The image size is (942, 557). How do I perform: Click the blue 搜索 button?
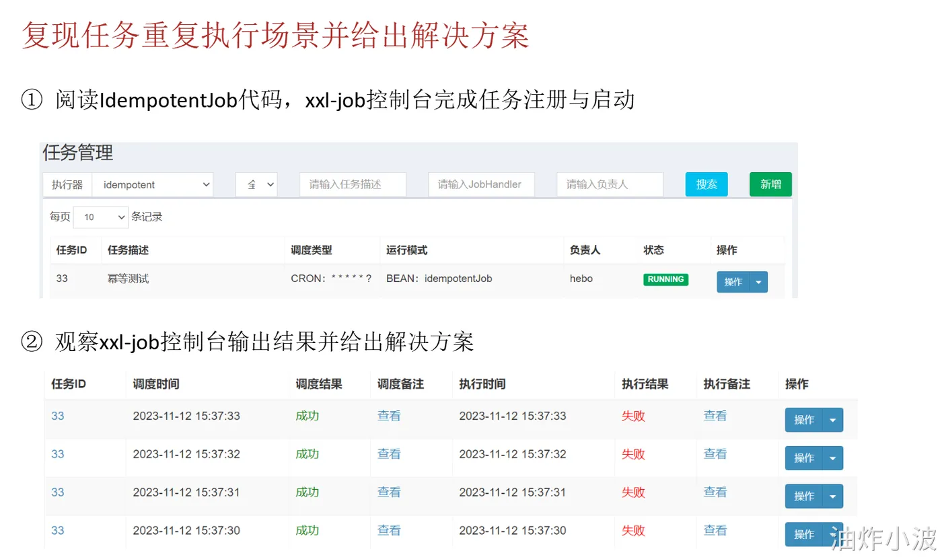[706, 184]
